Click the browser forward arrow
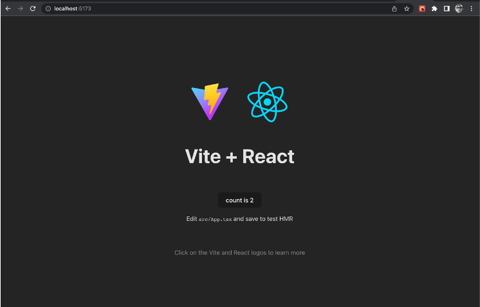The height and width of the screenshot is (307, 480). (20, 8)
